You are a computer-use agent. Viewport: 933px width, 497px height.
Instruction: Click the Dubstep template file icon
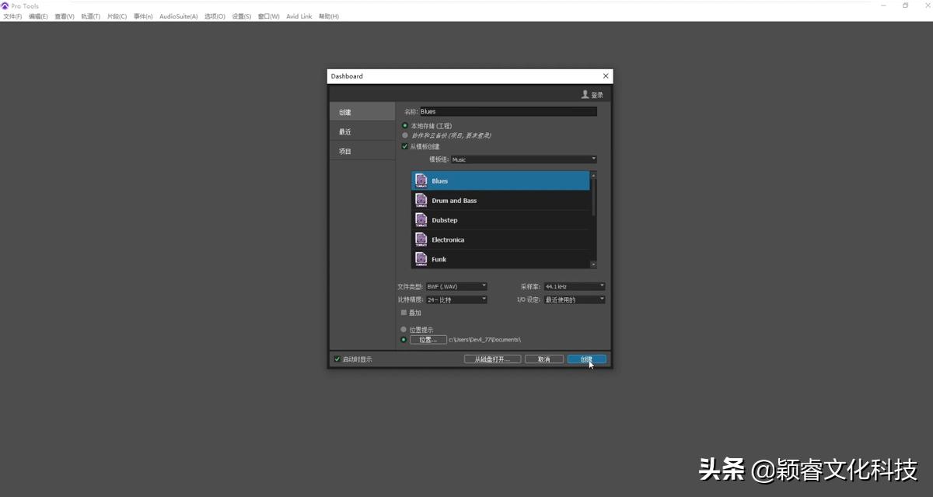[x=421, y=220]
